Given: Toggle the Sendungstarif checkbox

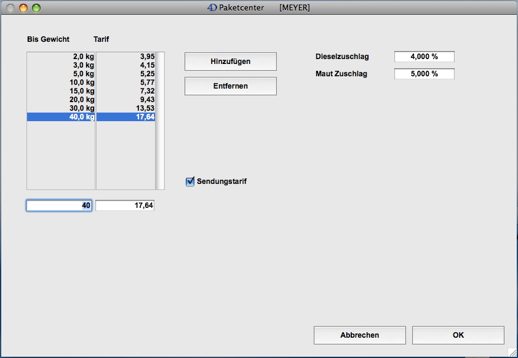Looking at the screenshot, I should click(190, 181).
